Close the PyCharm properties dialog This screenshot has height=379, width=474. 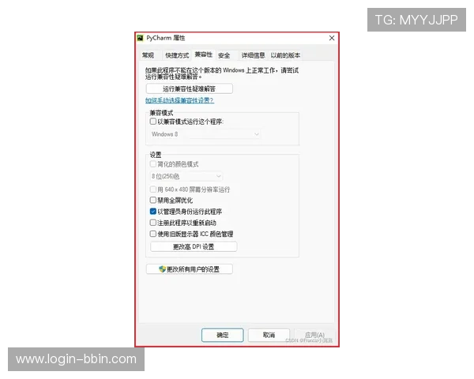coord(332,38)
